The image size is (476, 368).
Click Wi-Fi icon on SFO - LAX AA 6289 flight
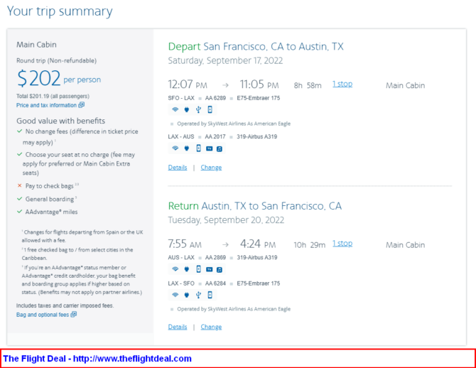click(x=175, y=109)
